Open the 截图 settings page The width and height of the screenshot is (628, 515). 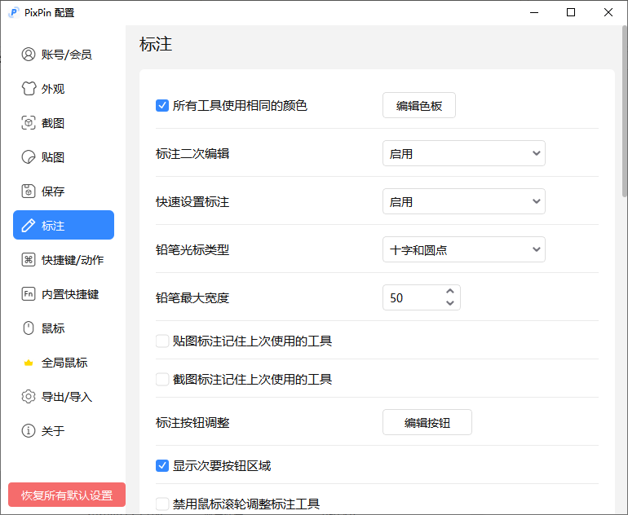tap(64, 123)
